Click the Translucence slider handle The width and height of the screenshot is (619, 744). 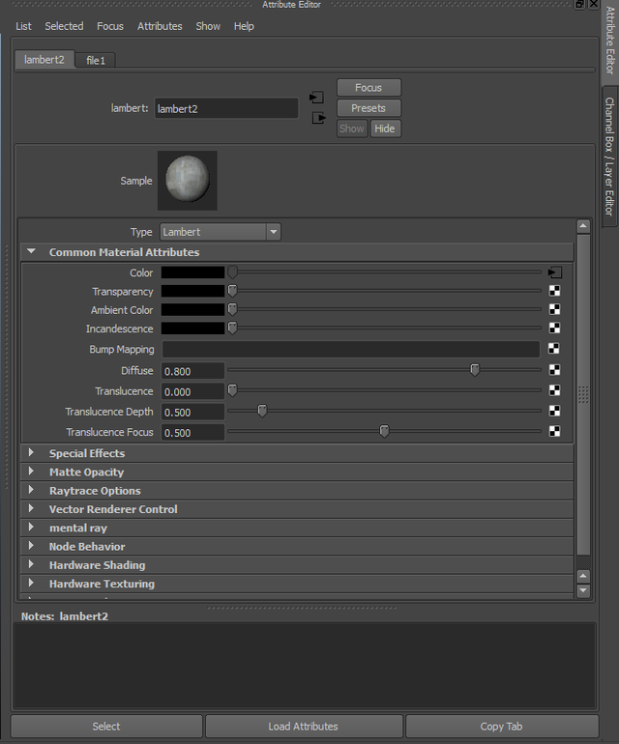pos(232,390)
